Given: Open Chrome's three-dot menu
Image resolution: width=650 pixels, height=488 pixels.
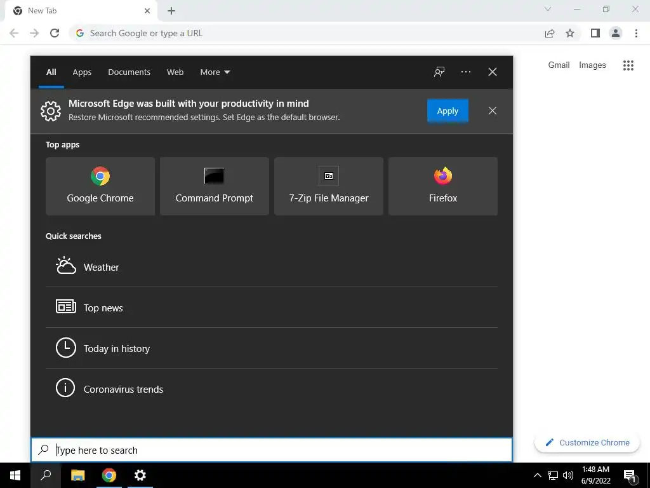Looking at the screenshot, I should [x=636, y=33].
